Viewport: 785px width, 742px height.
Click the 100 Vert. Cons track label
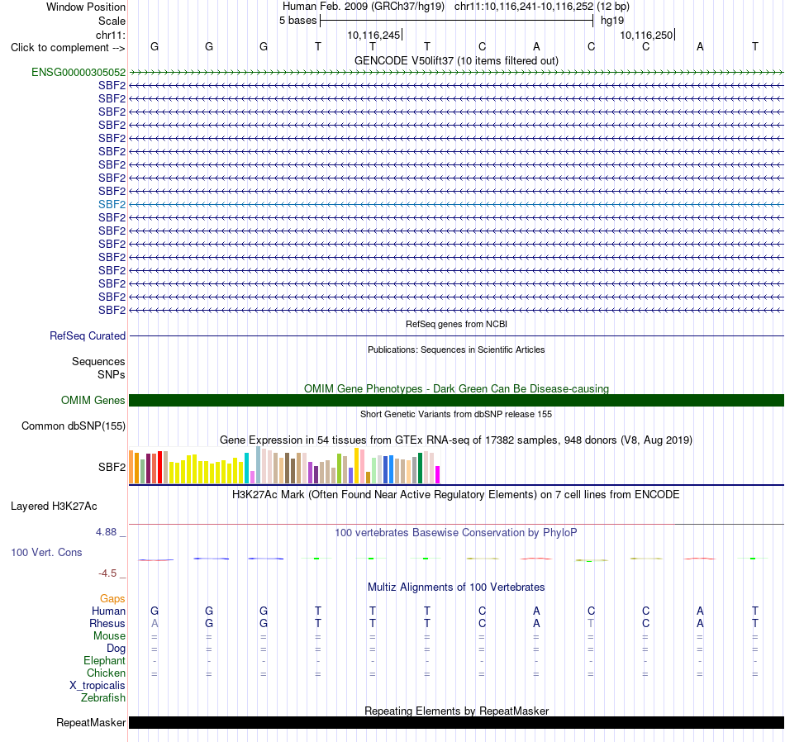click(46, 552)
